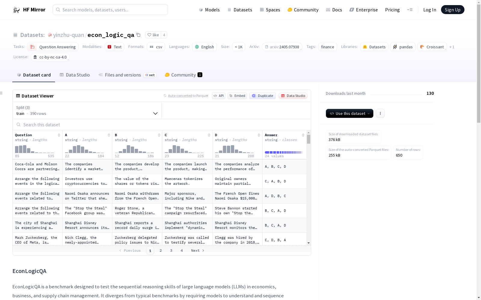
Task: Open the Datasets menu item
Action: coord(240,10)
